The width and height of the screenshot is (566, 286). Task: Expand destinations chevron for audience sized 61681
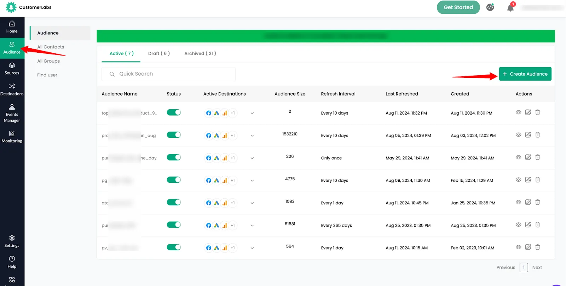point(252,226)
